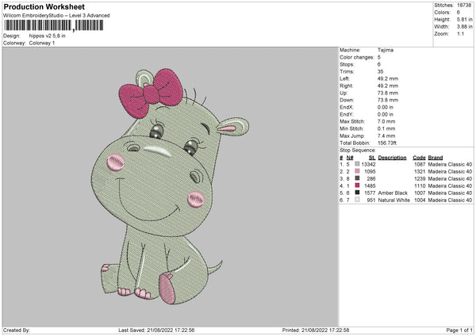
Task: Click the hippo embroidery design preview
Action: click(170, 186)
